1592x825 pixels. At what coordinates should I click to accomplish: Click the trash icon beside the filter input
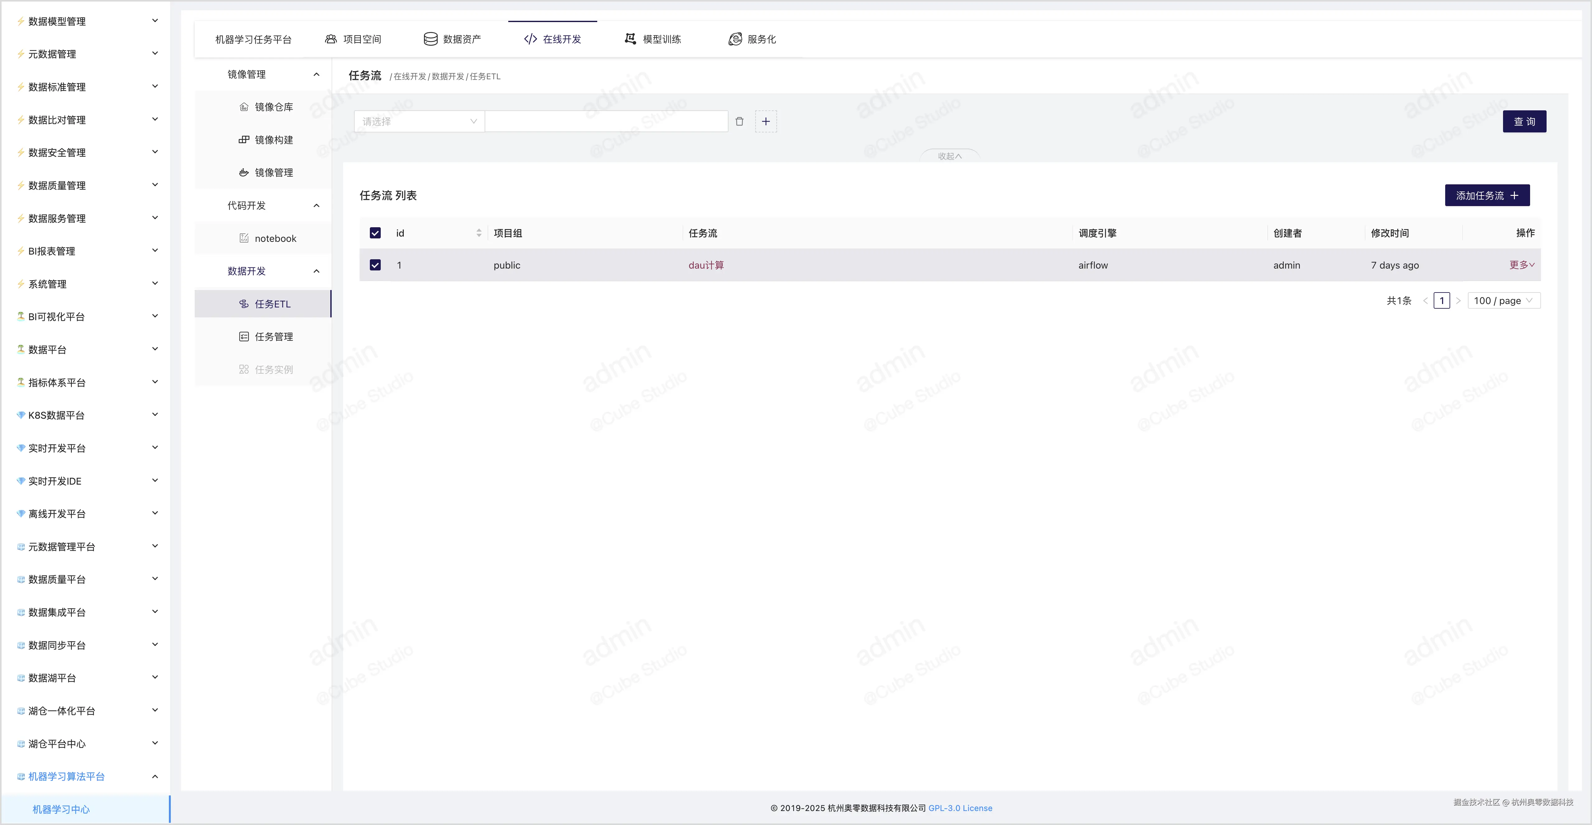click(x=739, y=122)
